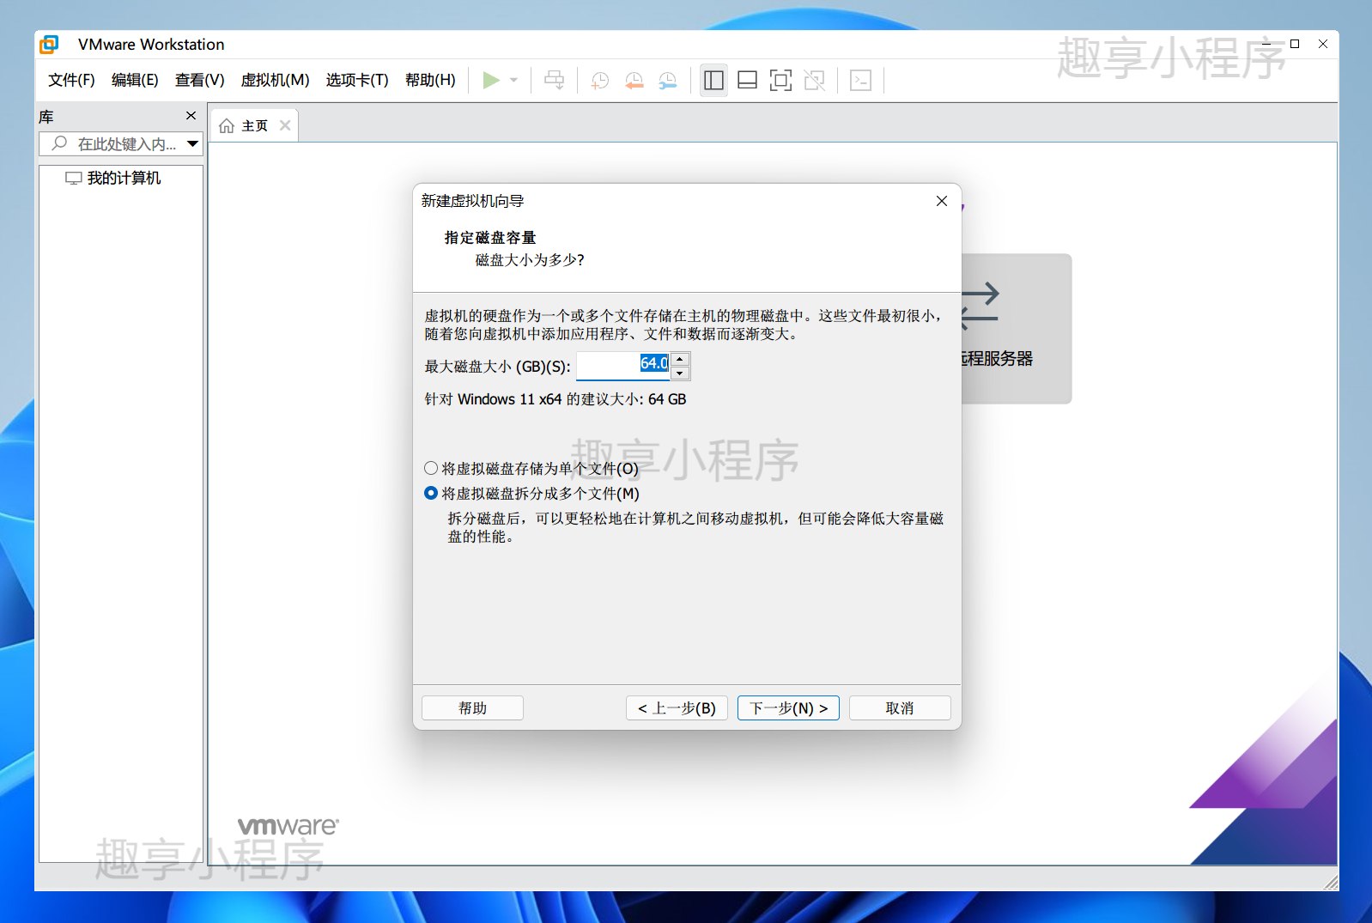Click the library search input field
Viewport: 1372px width, 923px height.
120,144
